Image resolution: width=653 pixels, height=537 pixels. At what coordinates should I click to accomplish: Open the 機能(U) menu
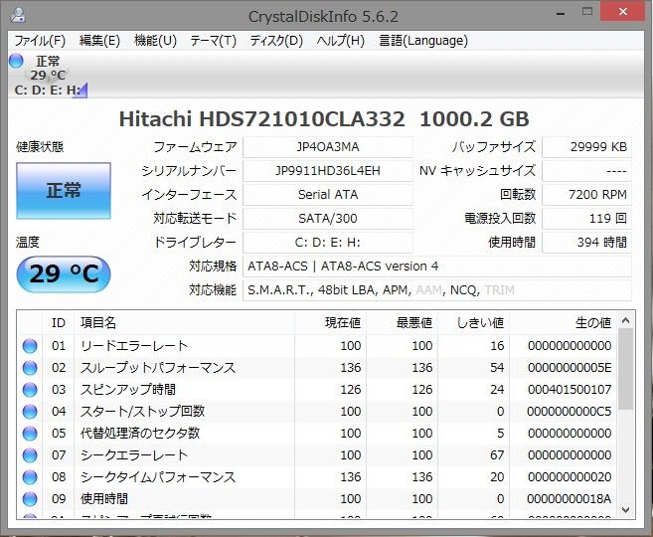click(x=155, y=41)
